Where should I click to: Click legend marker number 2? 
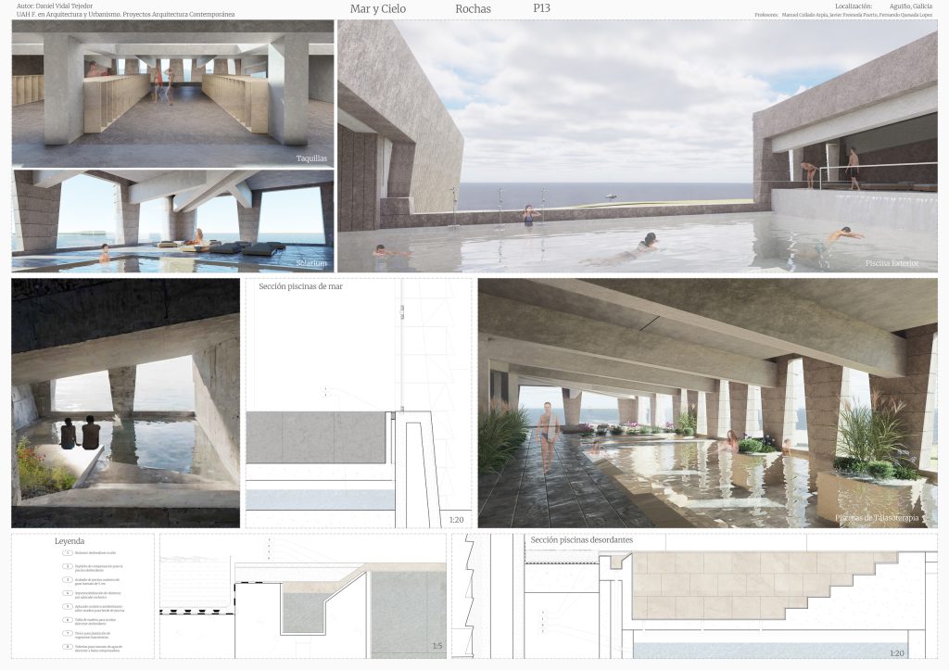[67, 565]
